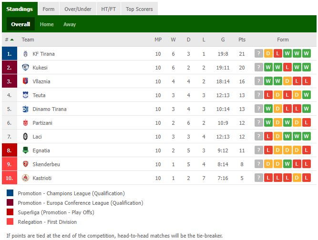The height and width of the screenshot is (240, 318).
Task: Click the Pts column header
Action: [x=242, y=40]
